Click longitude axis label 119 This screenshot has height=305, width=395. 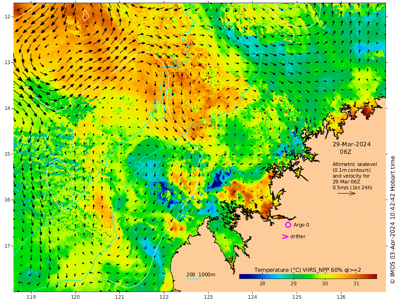pos(31,297)
